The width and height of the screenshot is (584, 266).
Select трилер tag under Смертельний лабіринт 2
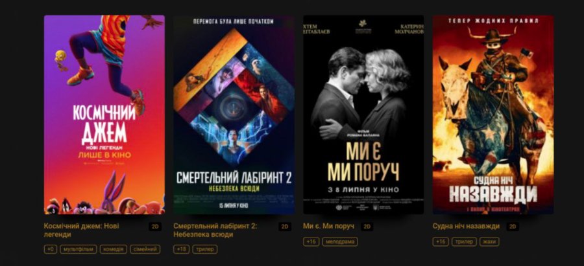(x=205, y=249)
